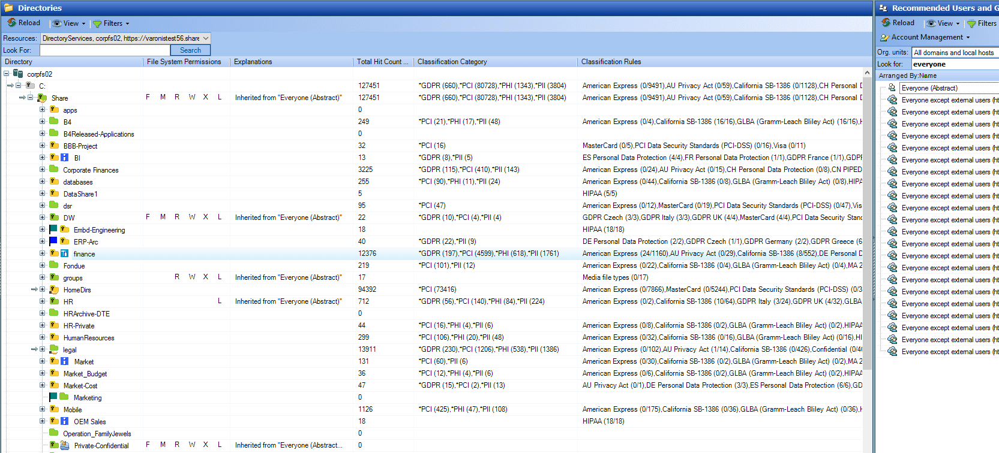Click the teal flag beside Embd-Engineering

(53, 229)
